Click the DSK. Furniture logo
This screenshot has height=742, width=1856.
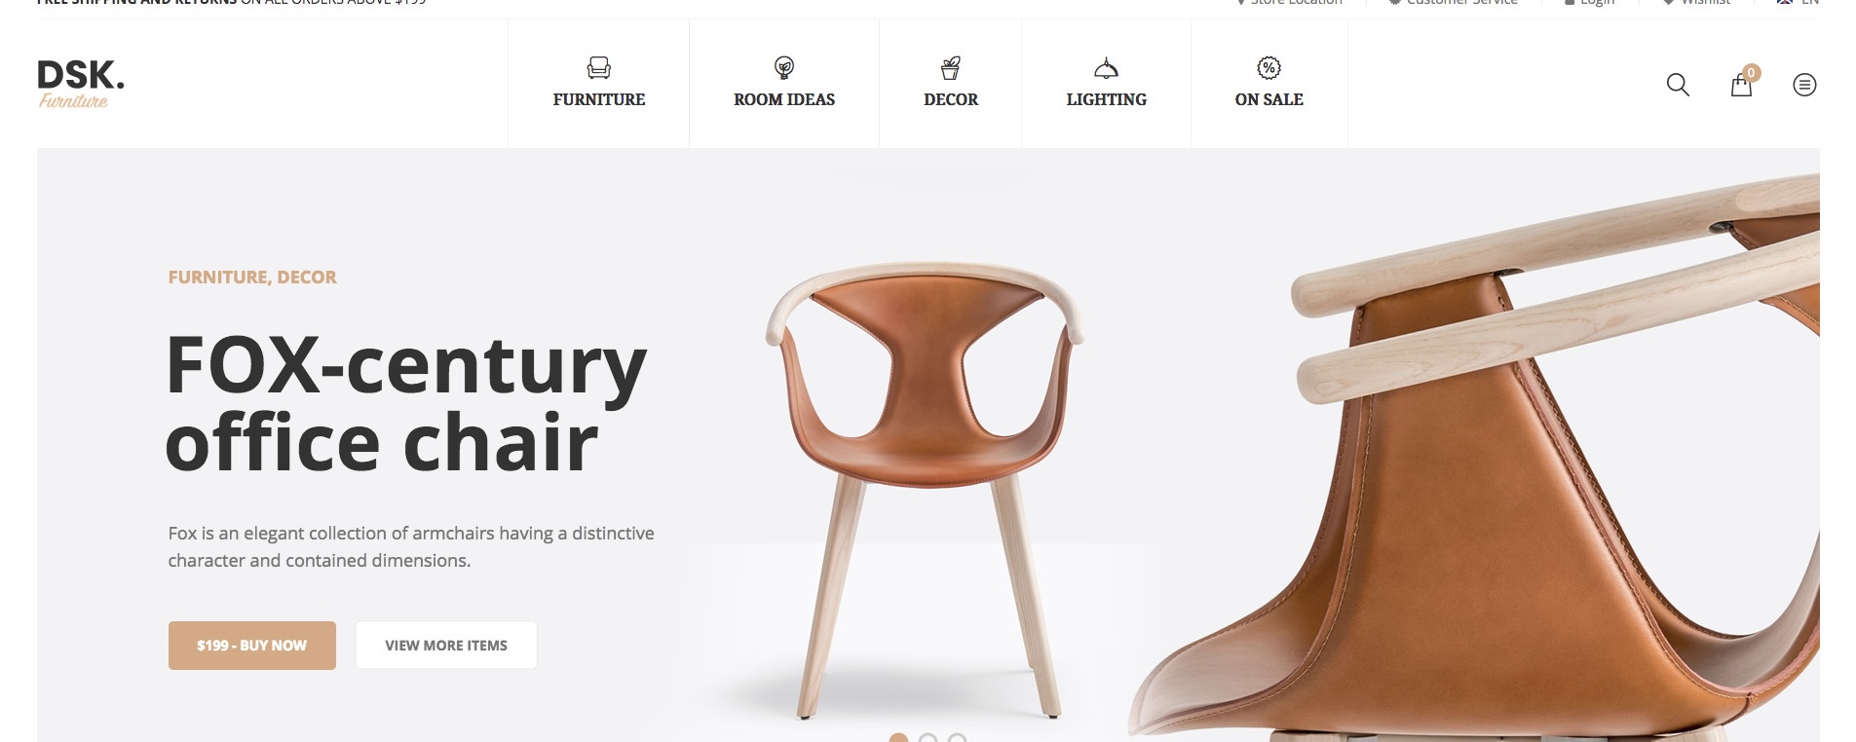pos(81,84)
